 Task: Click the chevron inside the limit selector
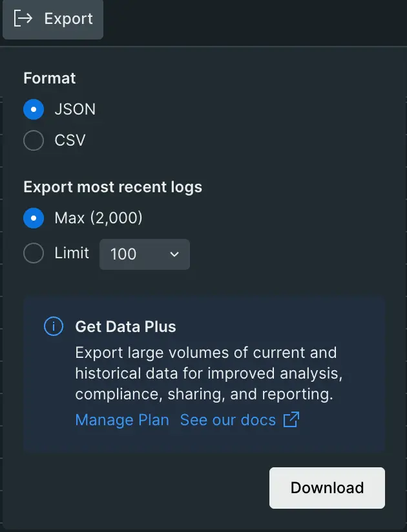point(173,254)
